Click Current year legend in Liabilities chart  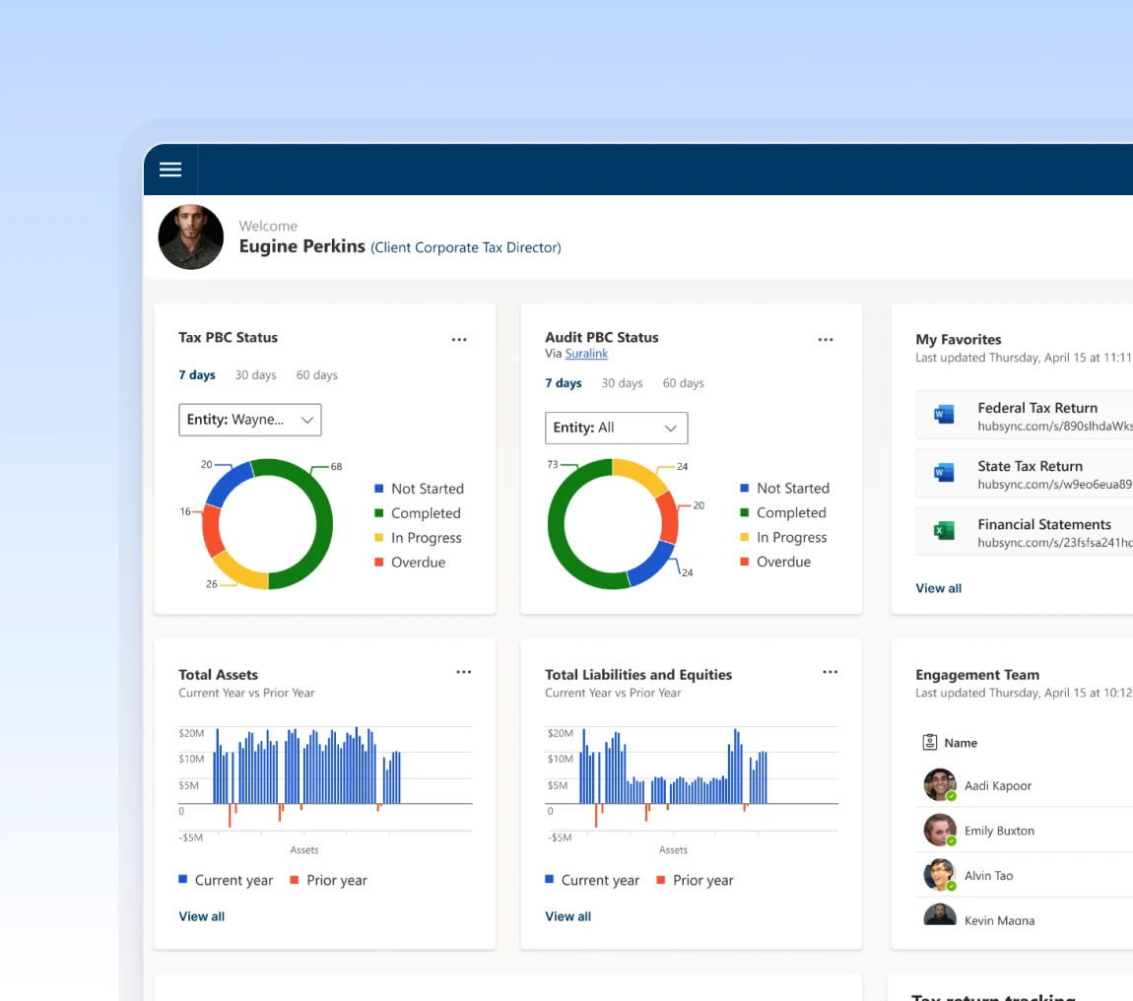[x=592, y=880]
